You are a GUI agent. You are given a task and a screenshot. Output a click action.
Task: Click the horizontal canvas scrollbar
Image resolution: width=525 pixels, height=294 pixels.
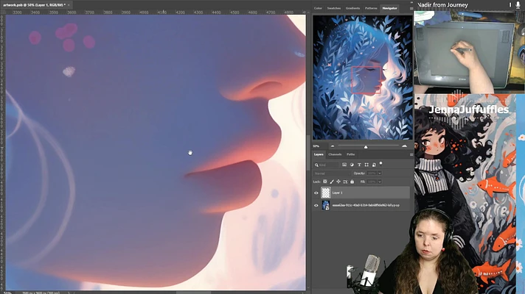coord(194,293)
